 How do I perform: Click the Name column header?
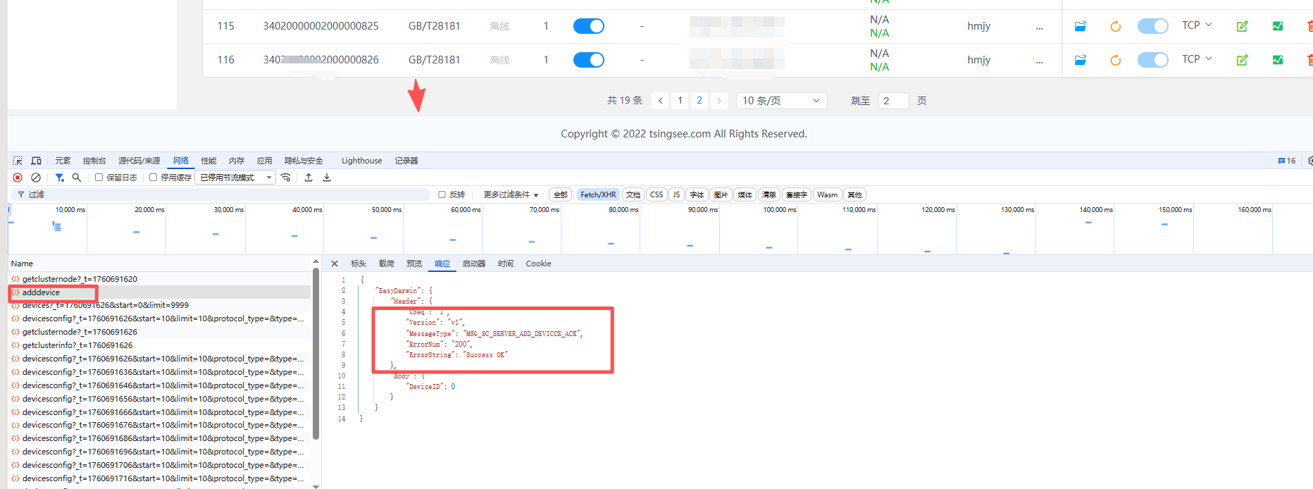coord(22,264)
